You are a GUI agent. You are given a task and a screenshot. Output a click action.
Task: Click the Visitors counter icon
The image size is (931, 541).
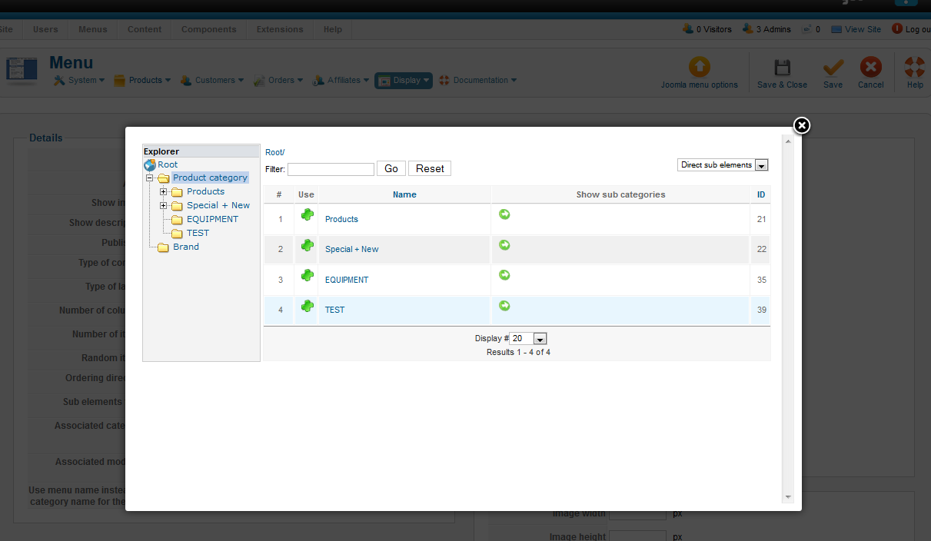[688, 29]
